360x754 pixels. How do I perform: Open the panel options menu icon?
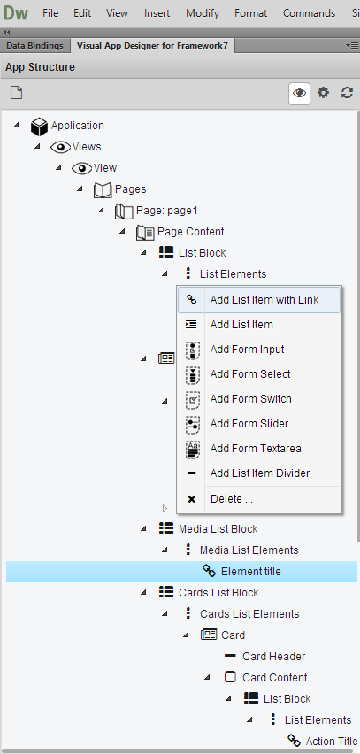coord(352,46)
